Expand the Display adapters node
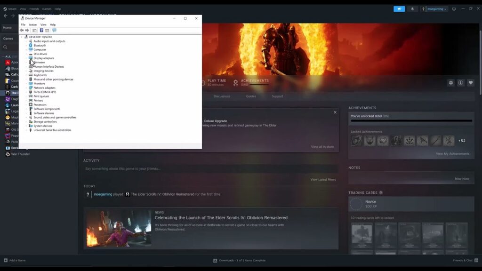Viewport: 482px width, 271px height. click(x=26, y=58)
